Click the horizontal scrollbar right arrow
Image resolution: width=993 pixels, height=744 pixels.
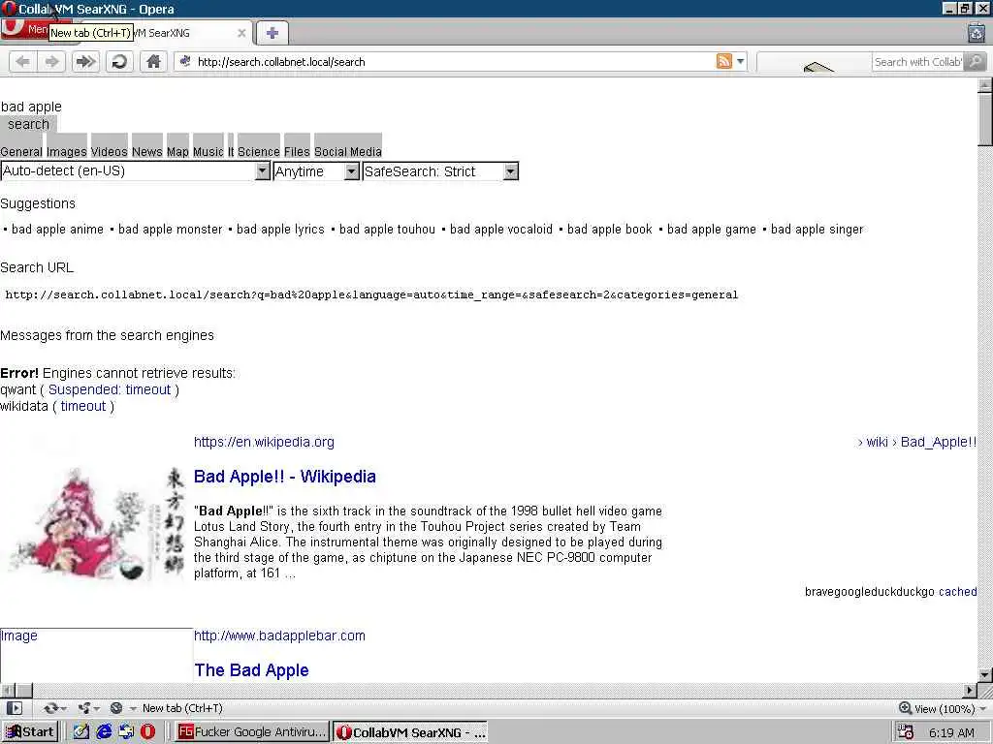(x=971, y=690)
